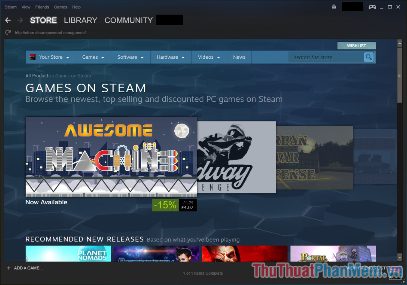Image resolution: width=407 pixels, height=285 pixels.
Task: Type in the search the store field
Action: coord(326,57)
